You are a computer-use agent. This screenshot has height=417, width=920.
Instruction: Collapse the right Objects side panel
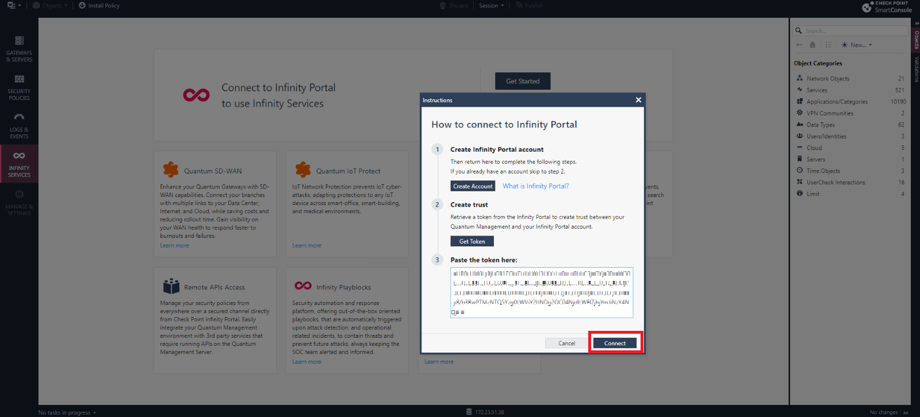click(917, 23)
